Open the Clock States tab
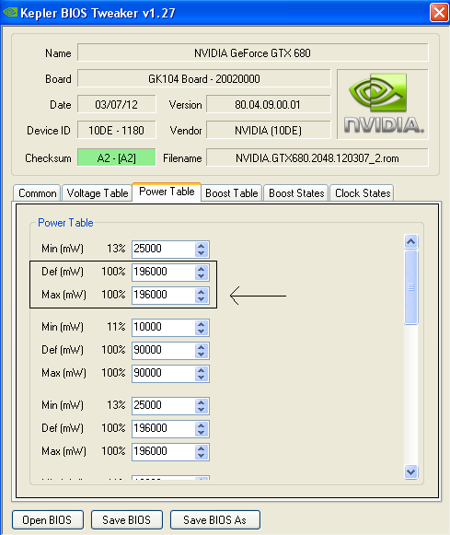This screenshot has width=450, height=535. click(x=363, y=193)
